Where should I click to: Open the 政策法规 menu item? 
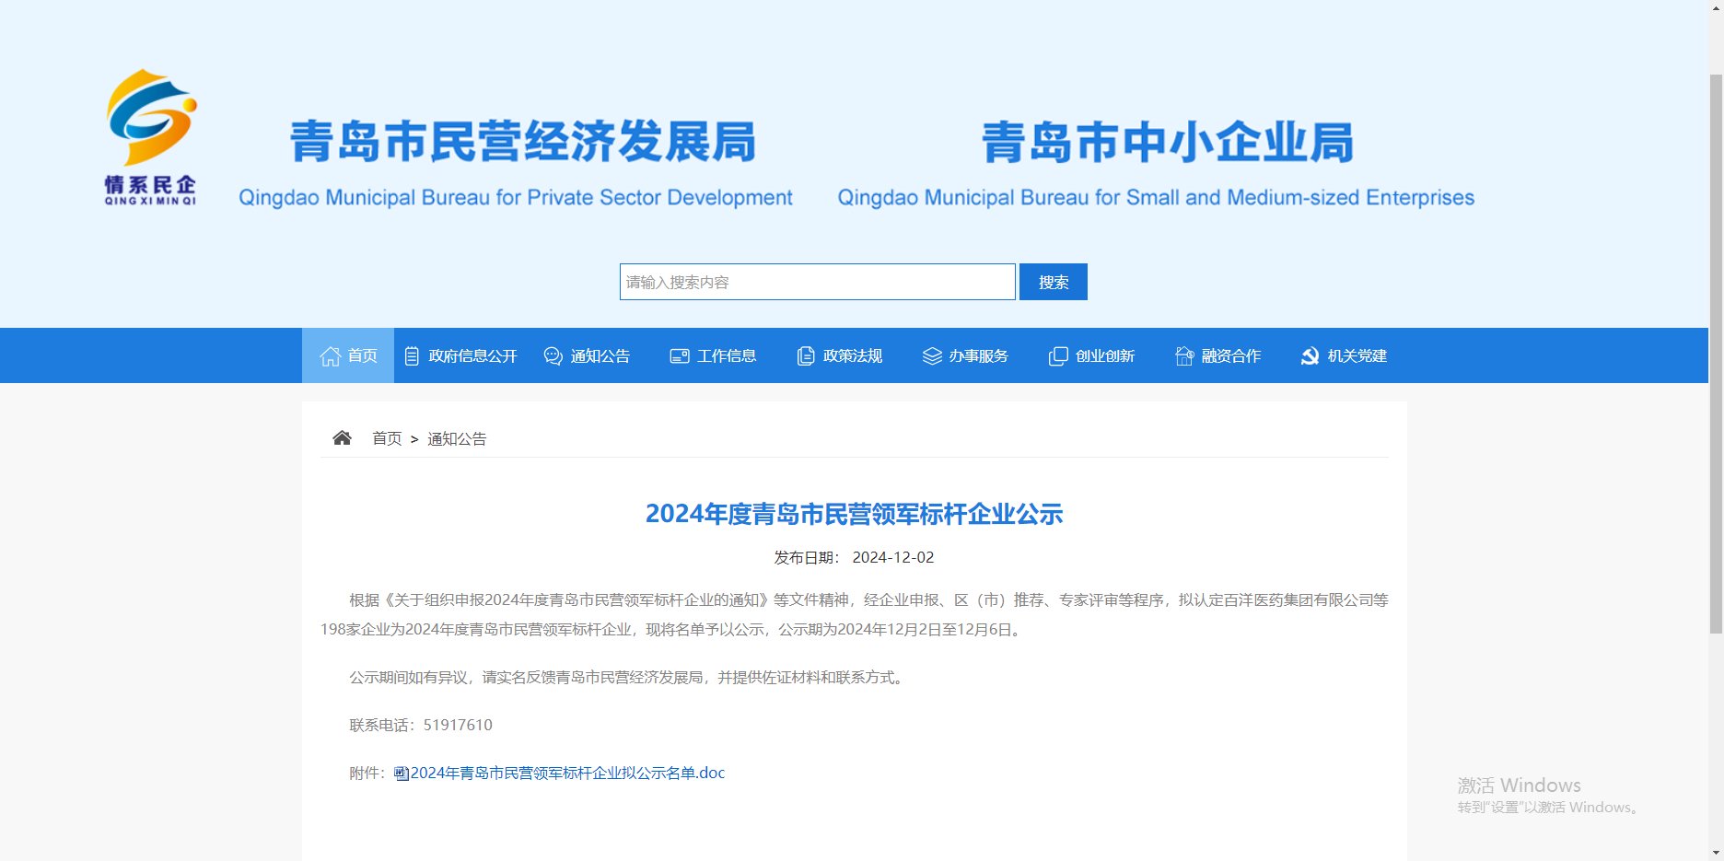click(852, 356)
